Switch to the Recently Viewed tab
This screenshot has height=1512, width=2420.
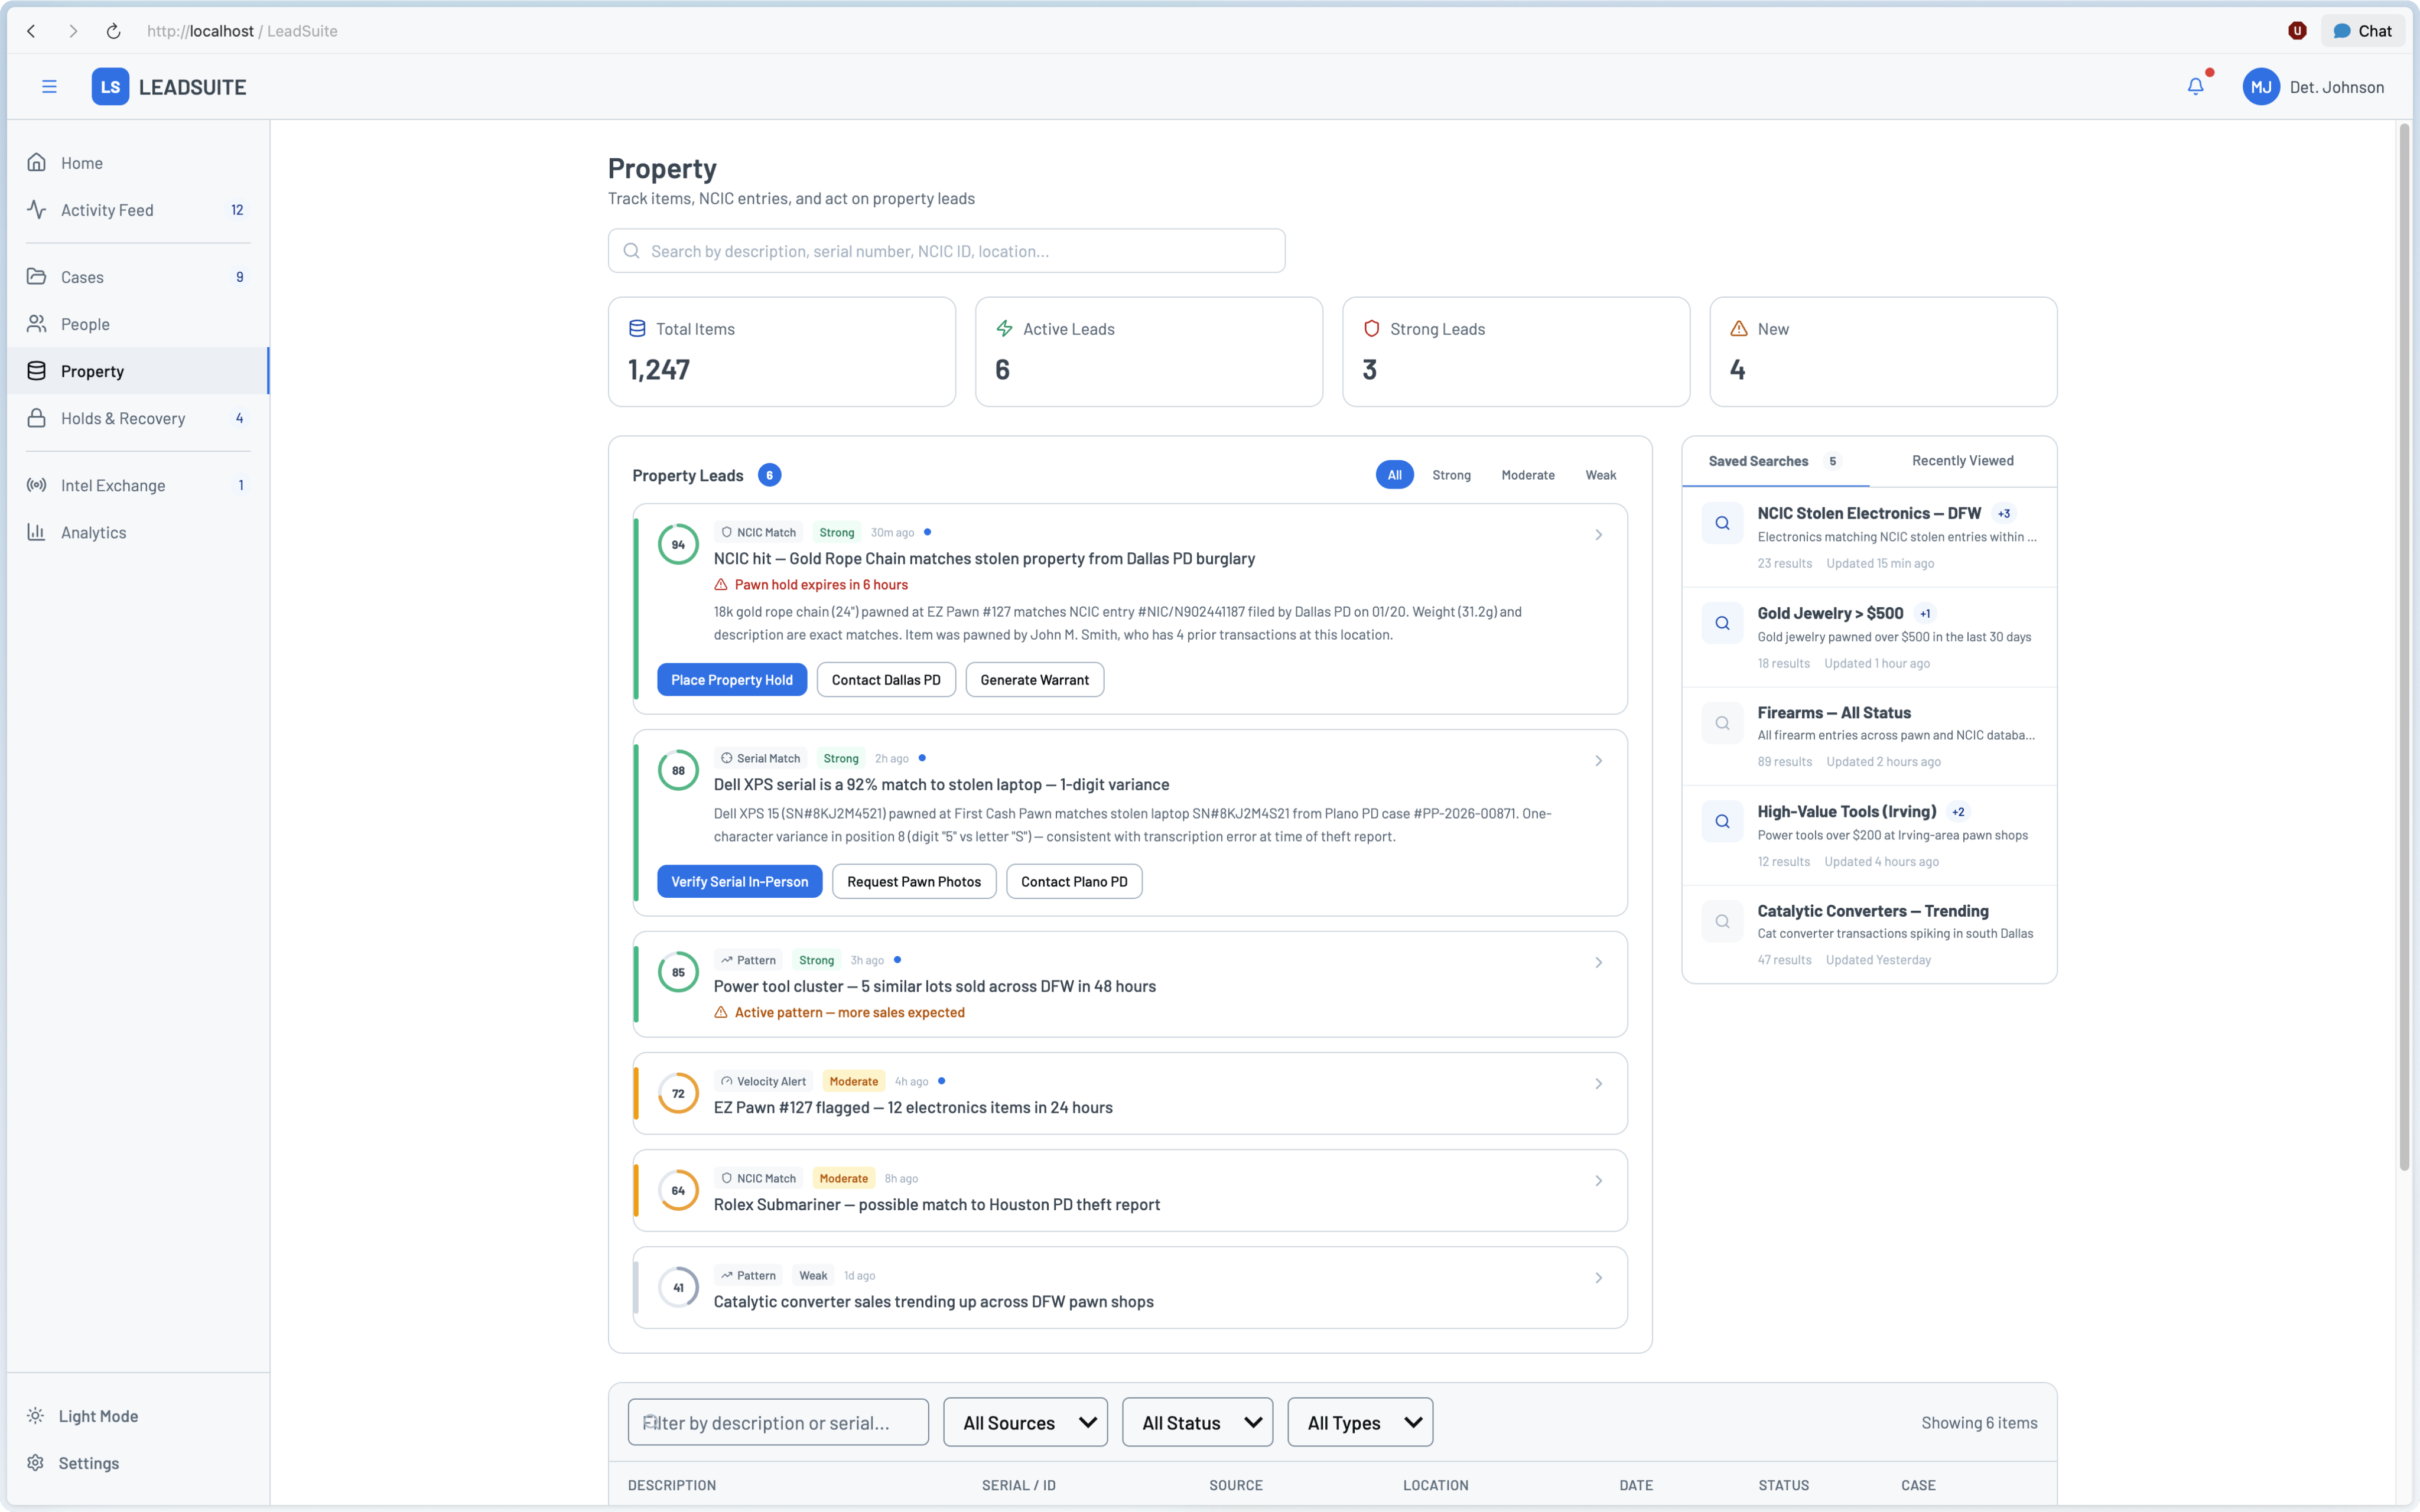click(x=1962, y=461)
